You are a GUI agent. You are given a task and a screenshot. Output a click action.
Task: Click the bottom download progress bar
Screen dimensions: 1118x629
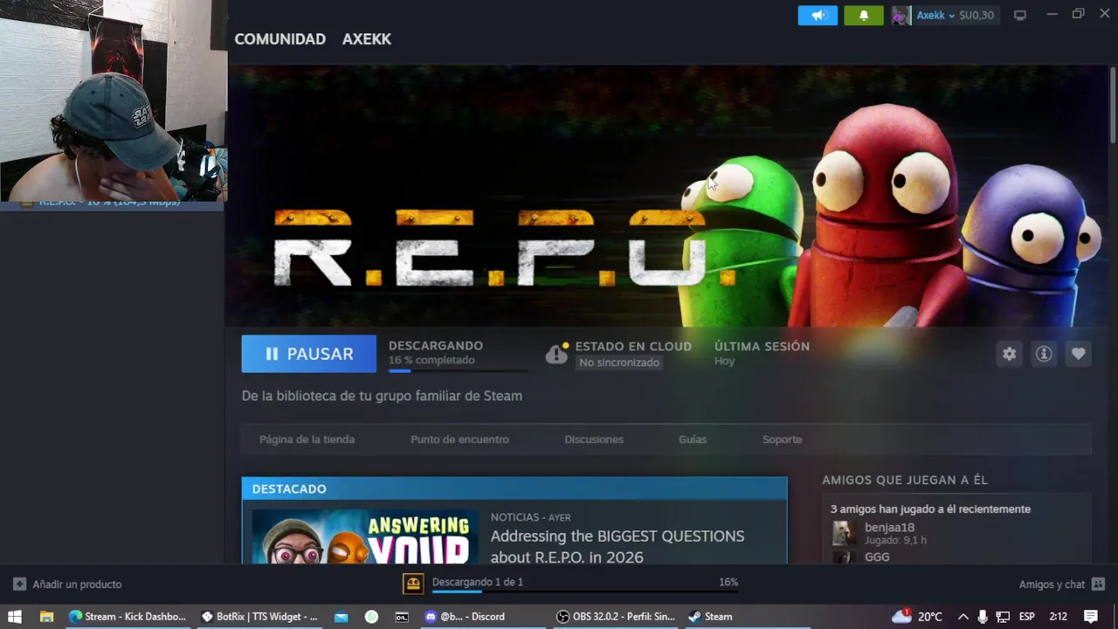584,592
